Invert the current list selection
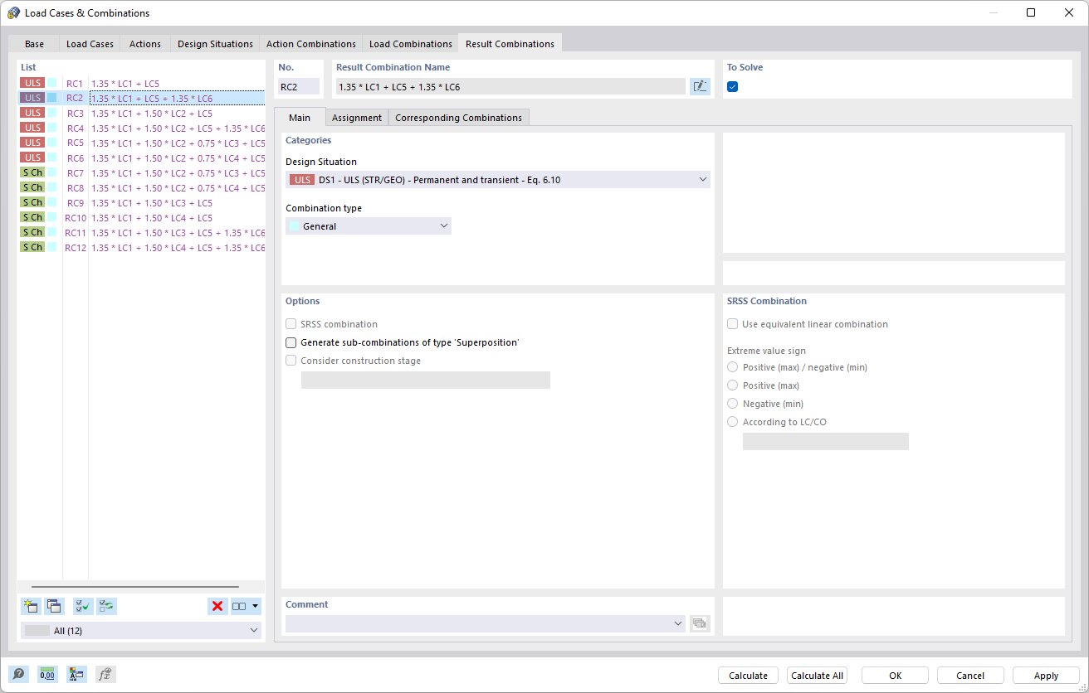Image resolution: width=1089 pixels, height=693 pixels. 105,606
